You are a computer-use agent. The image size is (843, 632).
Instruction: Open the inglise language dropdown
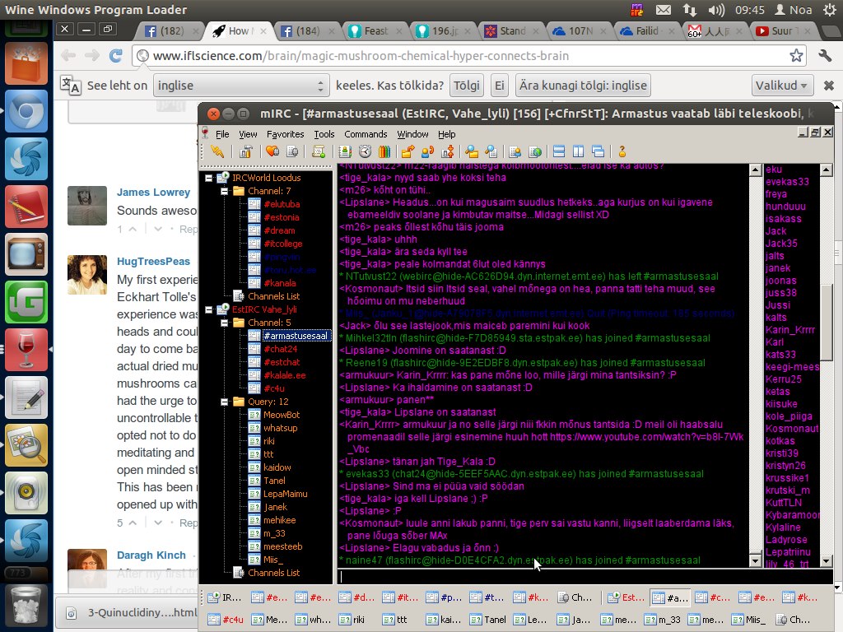(x=240, y=86)
